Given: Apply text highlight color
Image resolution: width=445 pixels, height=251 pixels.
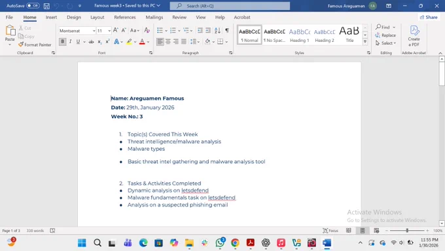Looking at the screenshot, I should coord(129,42).
